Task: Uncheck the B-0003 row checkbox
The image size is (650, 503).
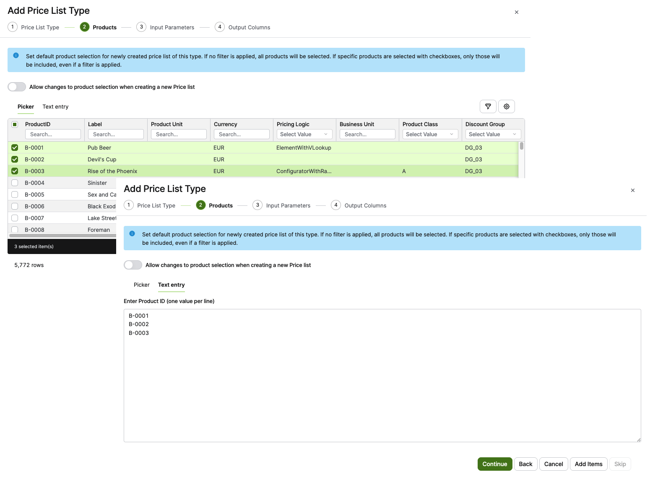Action: coord(15,171)
